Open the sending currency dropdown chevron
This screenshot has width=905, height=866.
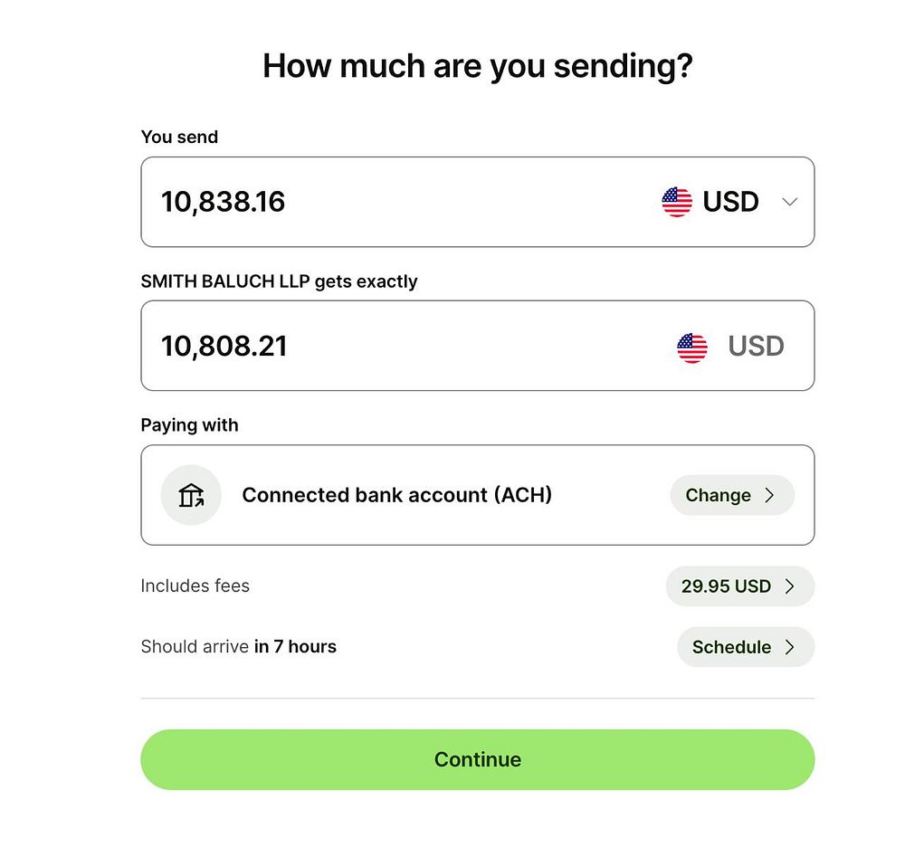coord(789,202)
